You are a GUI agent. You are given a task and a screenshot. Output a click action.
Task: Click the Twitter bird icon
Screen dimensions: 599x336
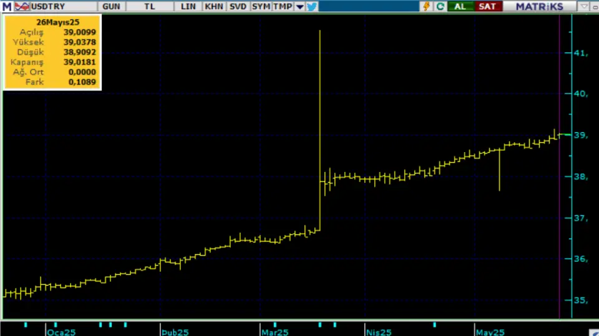(x=311, y=6)
